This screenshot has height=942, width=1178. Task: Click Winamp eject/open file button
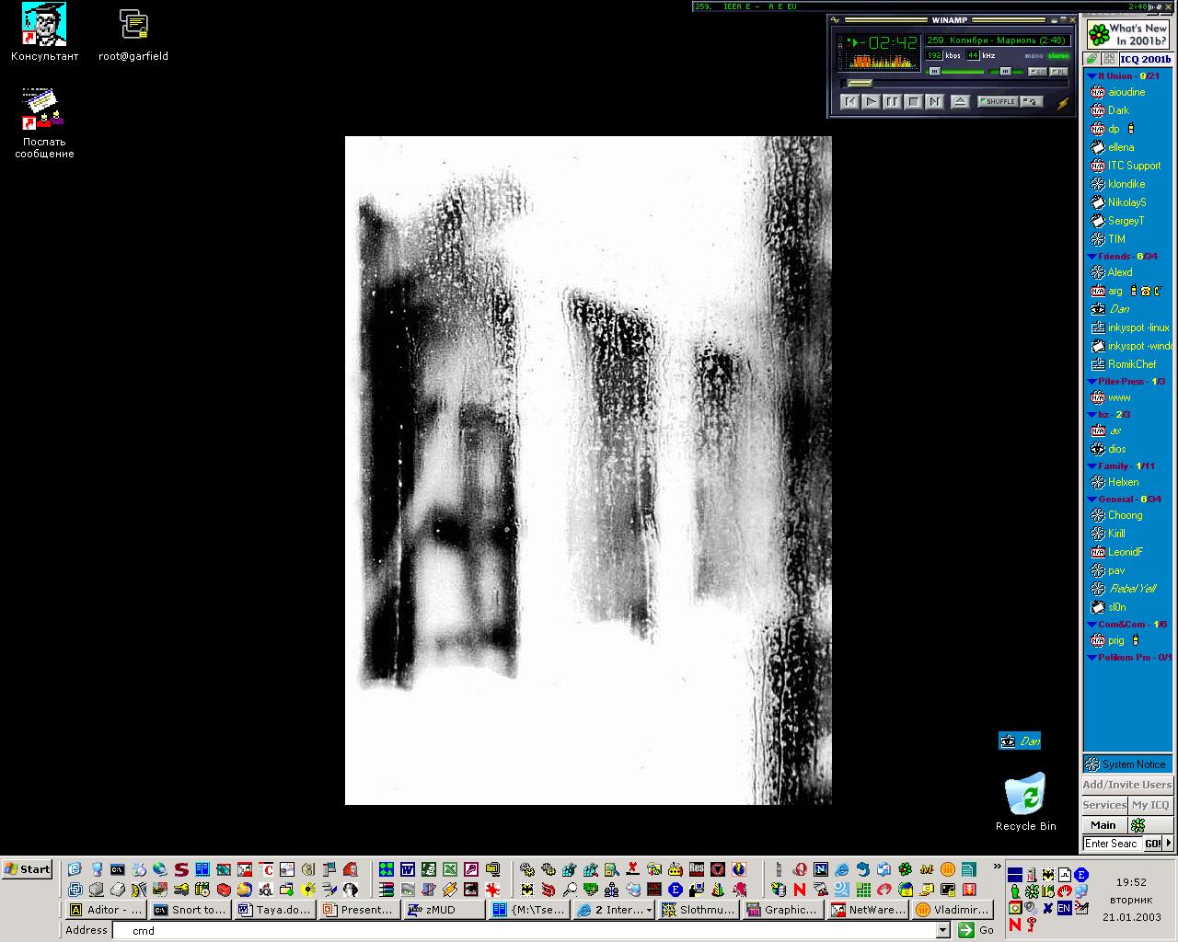point(961,102)
